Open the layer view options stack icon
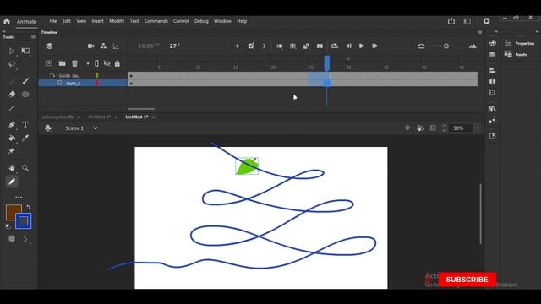This screenshot has height=304, width=541. click(x=50, y=46)
